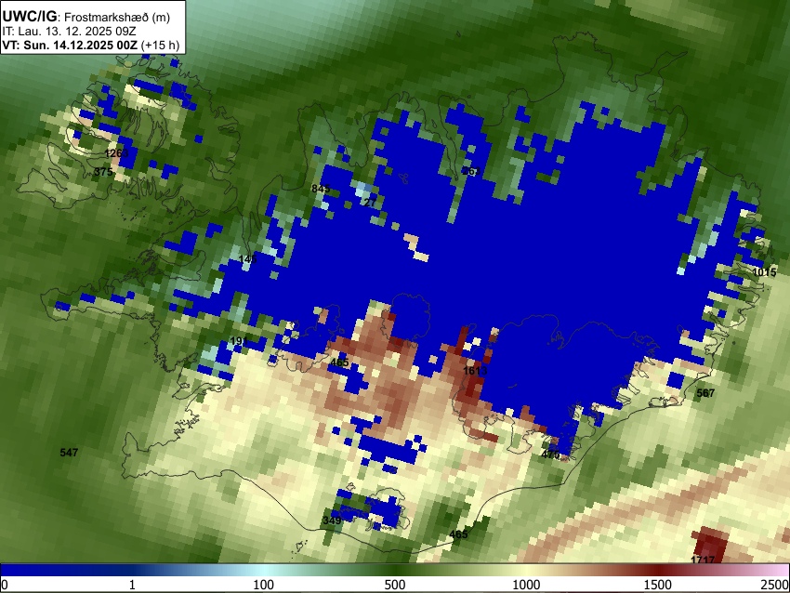Click the 145 value on the map

[x=248, y=259]
